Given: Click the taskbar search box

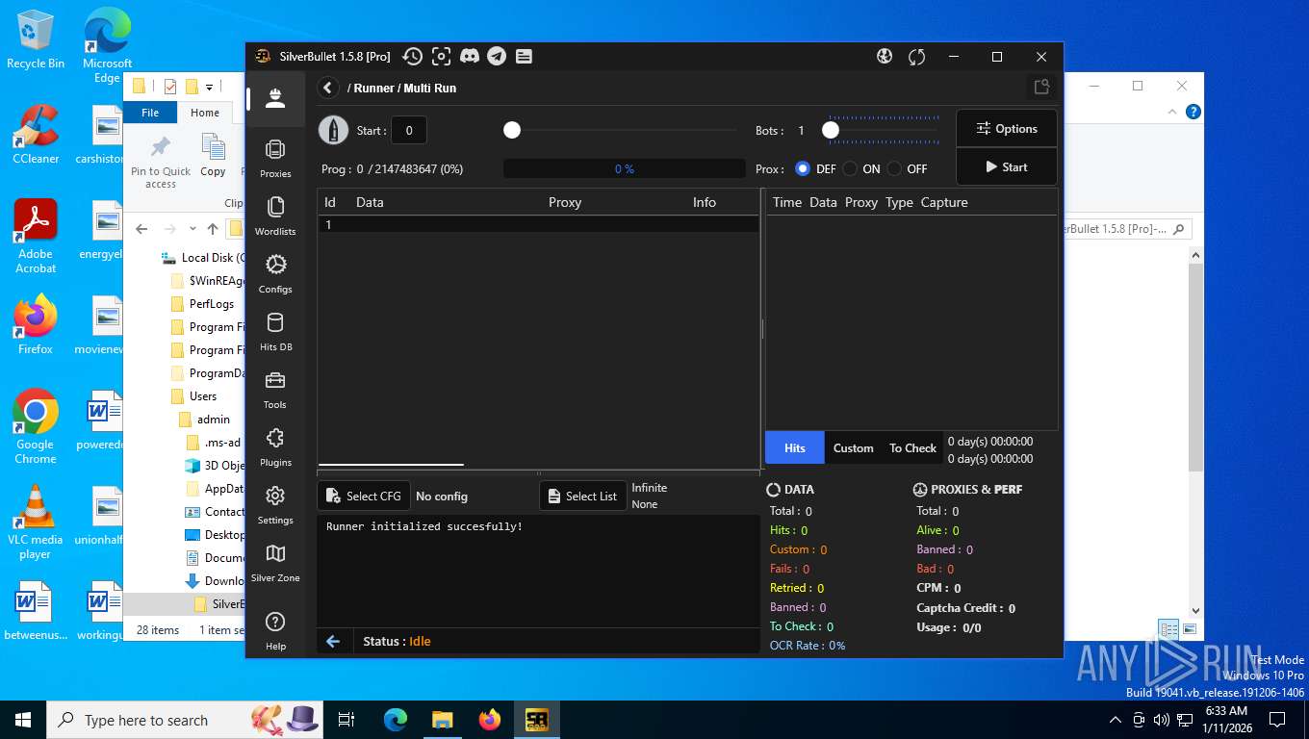Looking at the screenshot, I should (185, 720).
